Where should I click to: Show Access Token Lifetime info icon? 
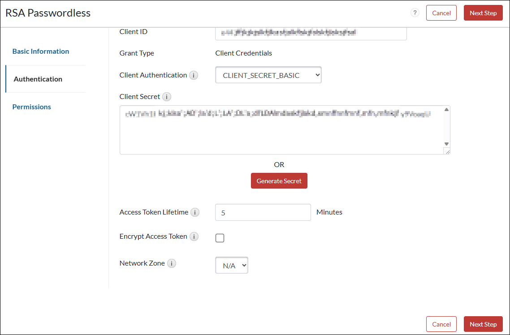195,212
